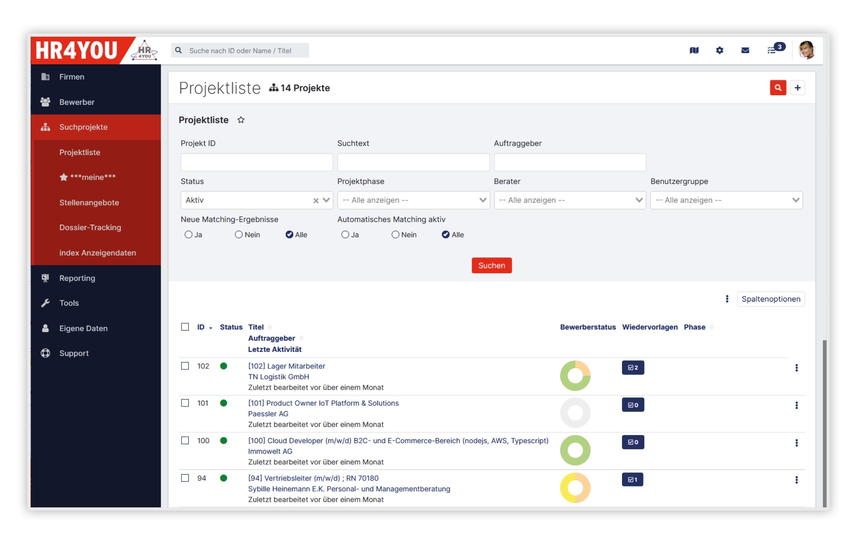The image size is (857, 544).
Task: Select Ja for Neue Matching-Ergebnisse
Action: coord(188,235)
